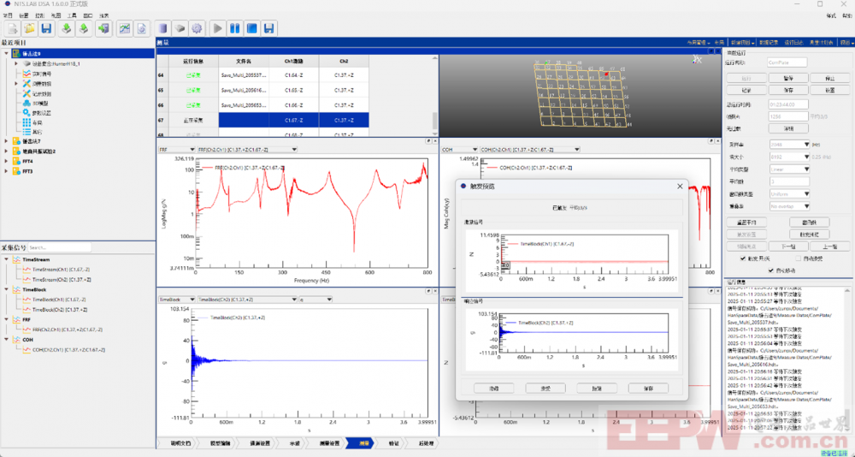The height and width of the screenshot is (457, 855).
Task: Open the 工具 menu
Action: click(x=72, y=16)
